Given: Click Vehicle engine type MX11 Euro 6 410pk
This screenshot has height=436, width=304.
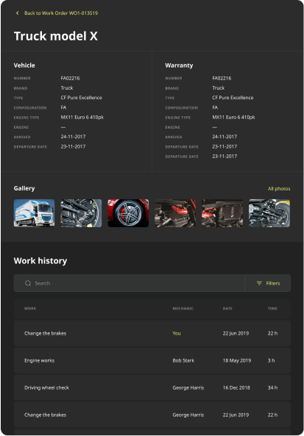Looking at the screenshot, I should [x=82, y=118].
